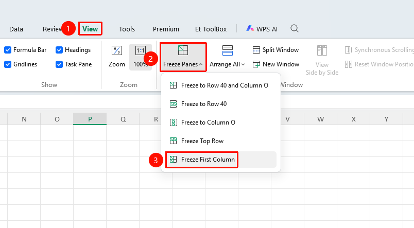
Task: Click Reset Window Position
Action: [379, 64]
